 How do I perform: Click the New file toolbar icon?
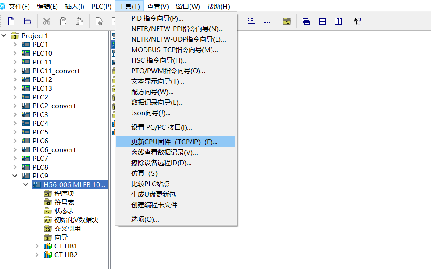click(12, 21)
